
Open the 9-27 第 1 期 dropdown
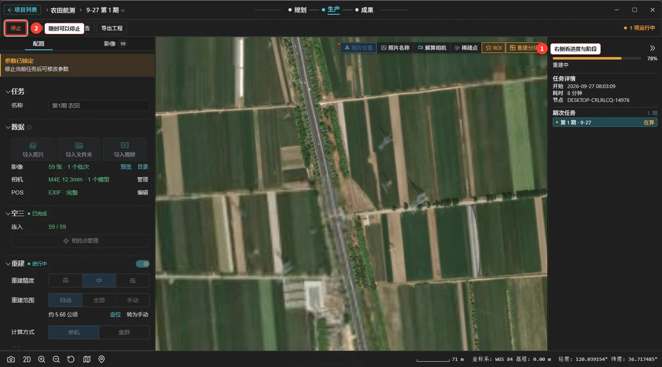(105, 10)
